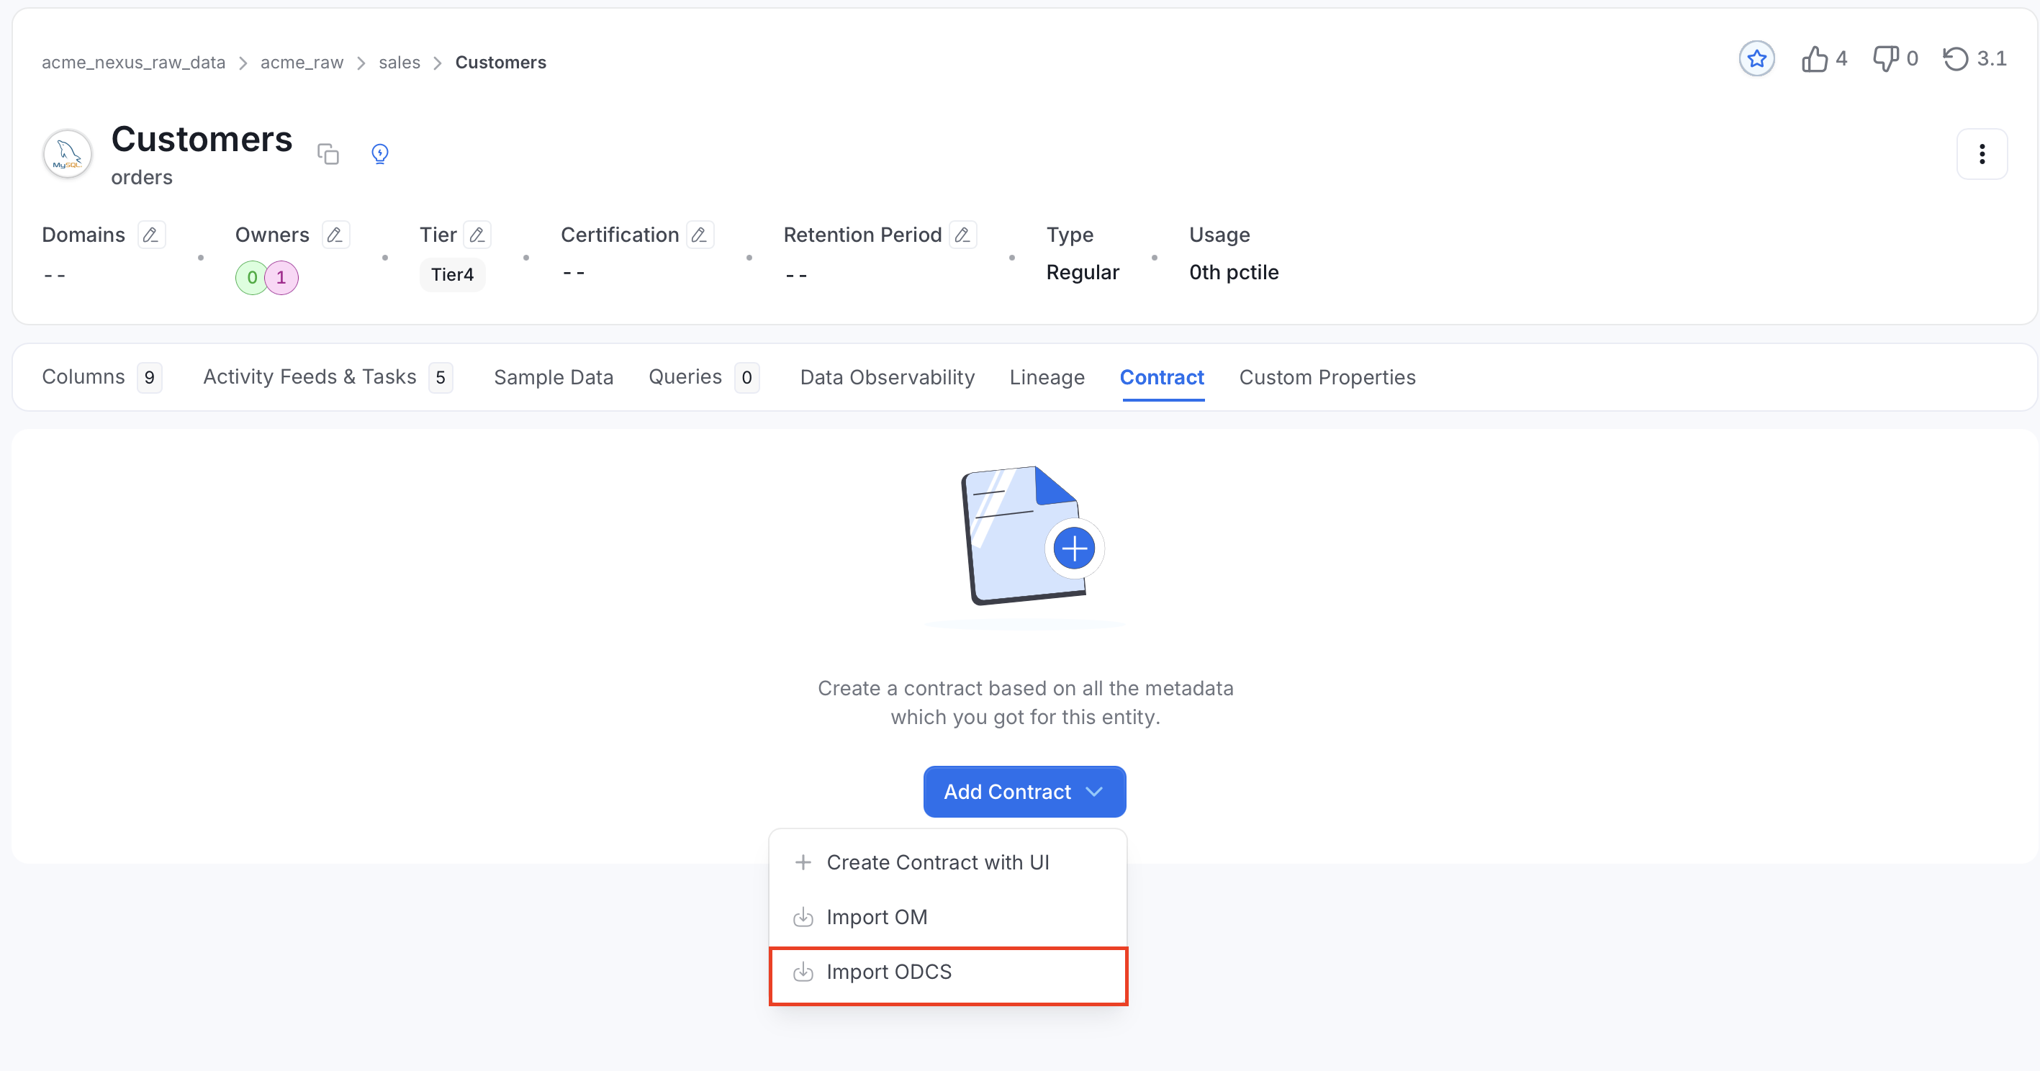The height and width of the screenshot is (1071, 2040).
Task: Open the three-dot more options menu
Action: [x=1982, y=153]
